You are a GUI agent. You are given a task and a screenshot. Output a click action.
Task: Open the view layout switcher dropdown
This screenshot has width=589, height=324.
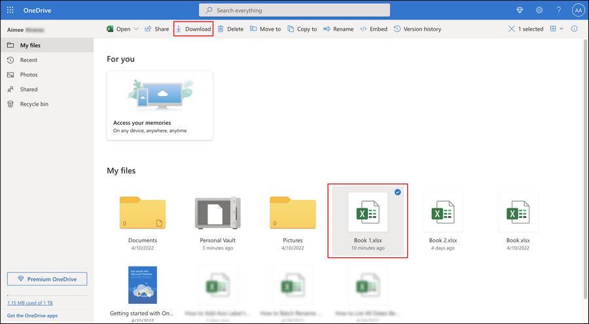557,29
